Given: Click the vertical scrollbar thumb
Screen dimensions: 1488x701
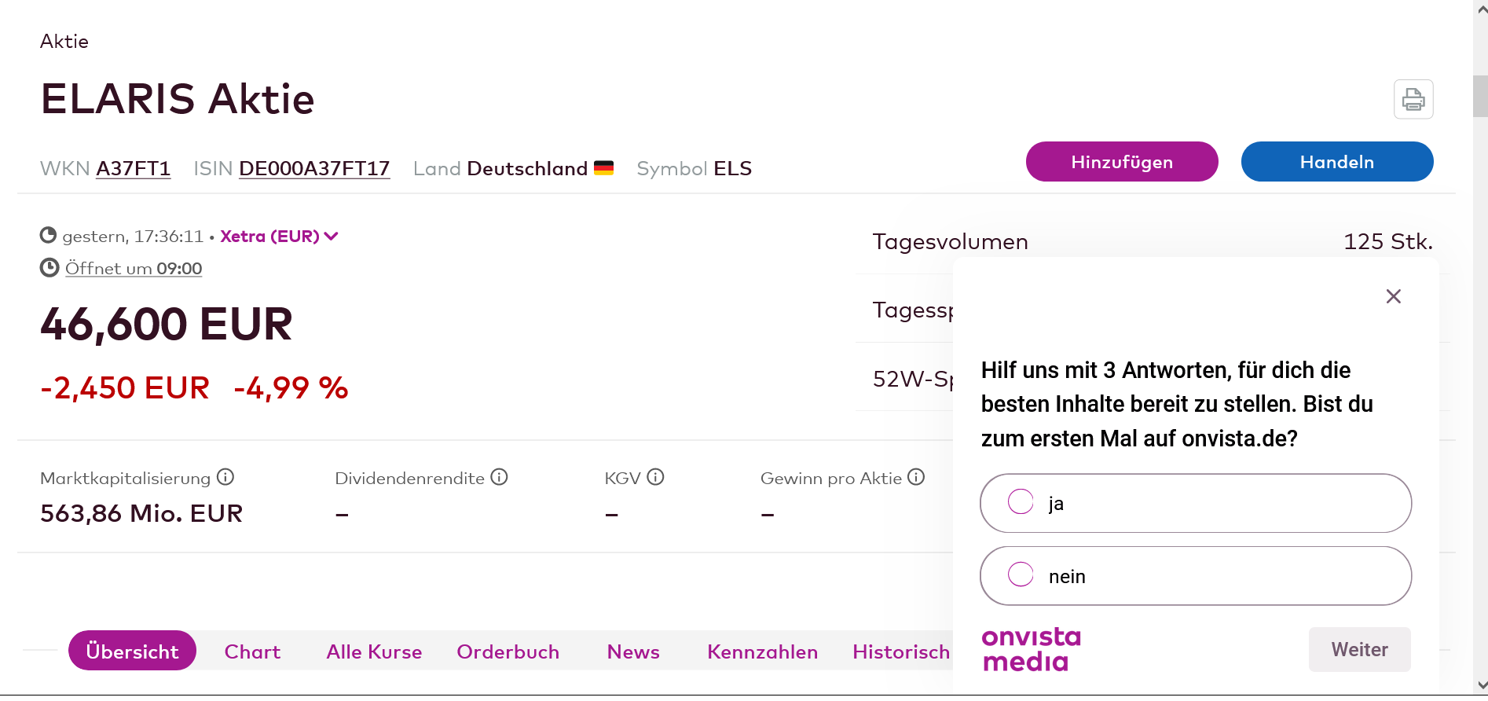Looking at the screenshot, I should pos(1480,96).
